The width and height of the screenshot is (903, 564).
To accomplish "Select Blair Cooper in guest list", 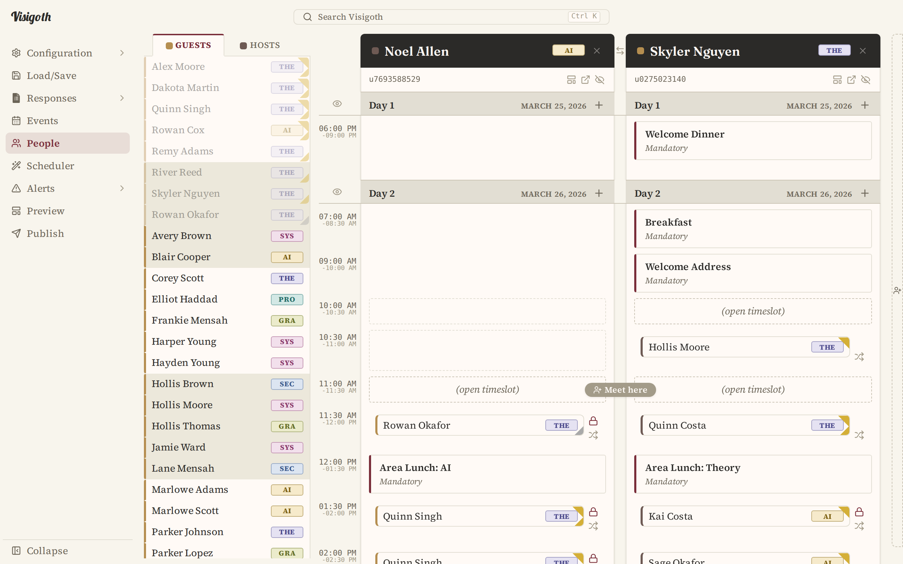I will (227, 257).
